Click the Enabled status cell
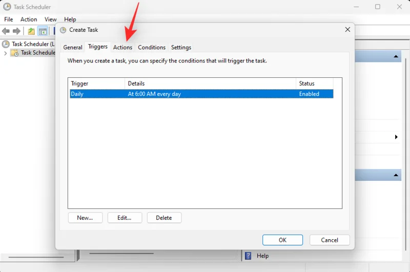 pyautogui.click(x=309, y=94)
